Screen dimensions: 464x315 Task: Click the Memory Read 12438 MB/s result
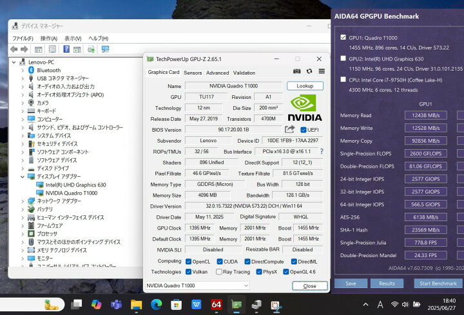coord(426,116)
